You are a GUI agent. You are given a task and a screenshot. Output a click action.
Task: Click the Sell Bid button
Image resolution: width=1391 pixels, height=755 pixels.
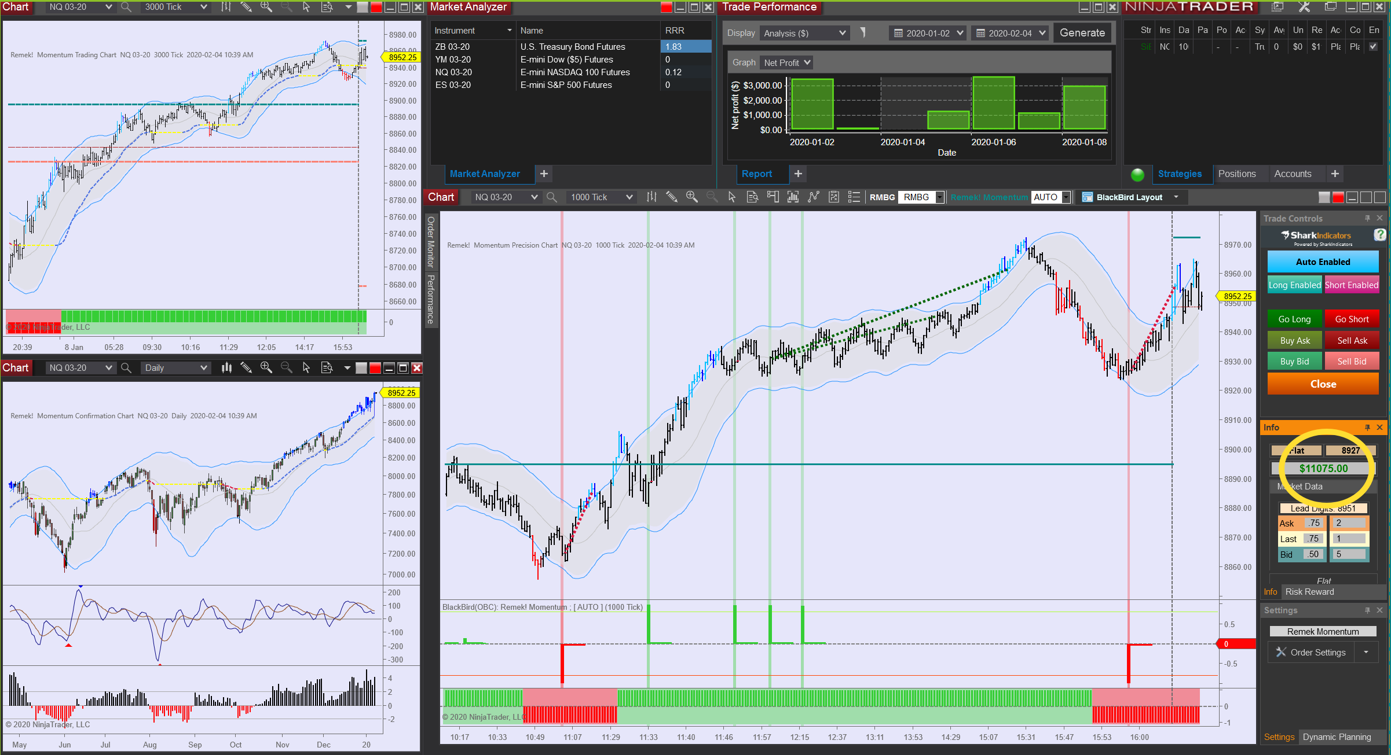coord(1352,362)
